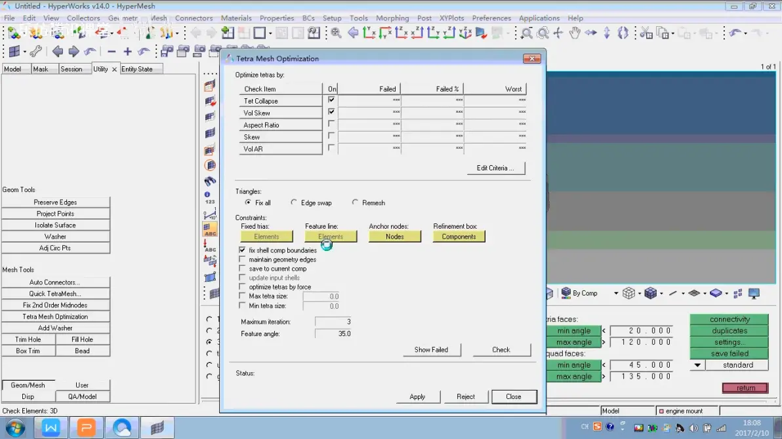782x439 pixels.
Task: Select the Edge swap radio option
Action: (294, 202)
